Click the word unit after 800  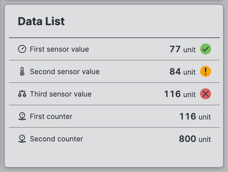coord(205,139)
